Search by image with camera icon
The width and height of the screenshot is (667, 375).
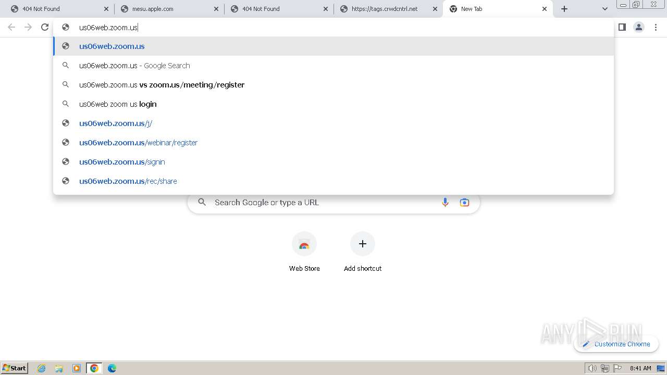pos(464,203)
